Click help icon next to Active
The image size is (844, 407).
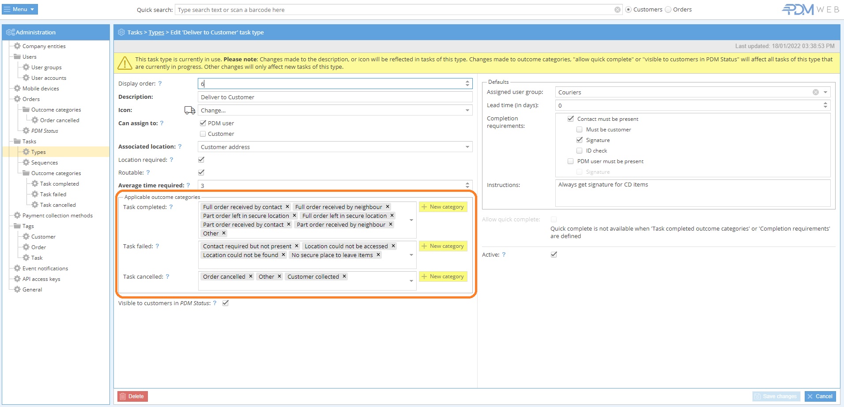click(504, 254)
